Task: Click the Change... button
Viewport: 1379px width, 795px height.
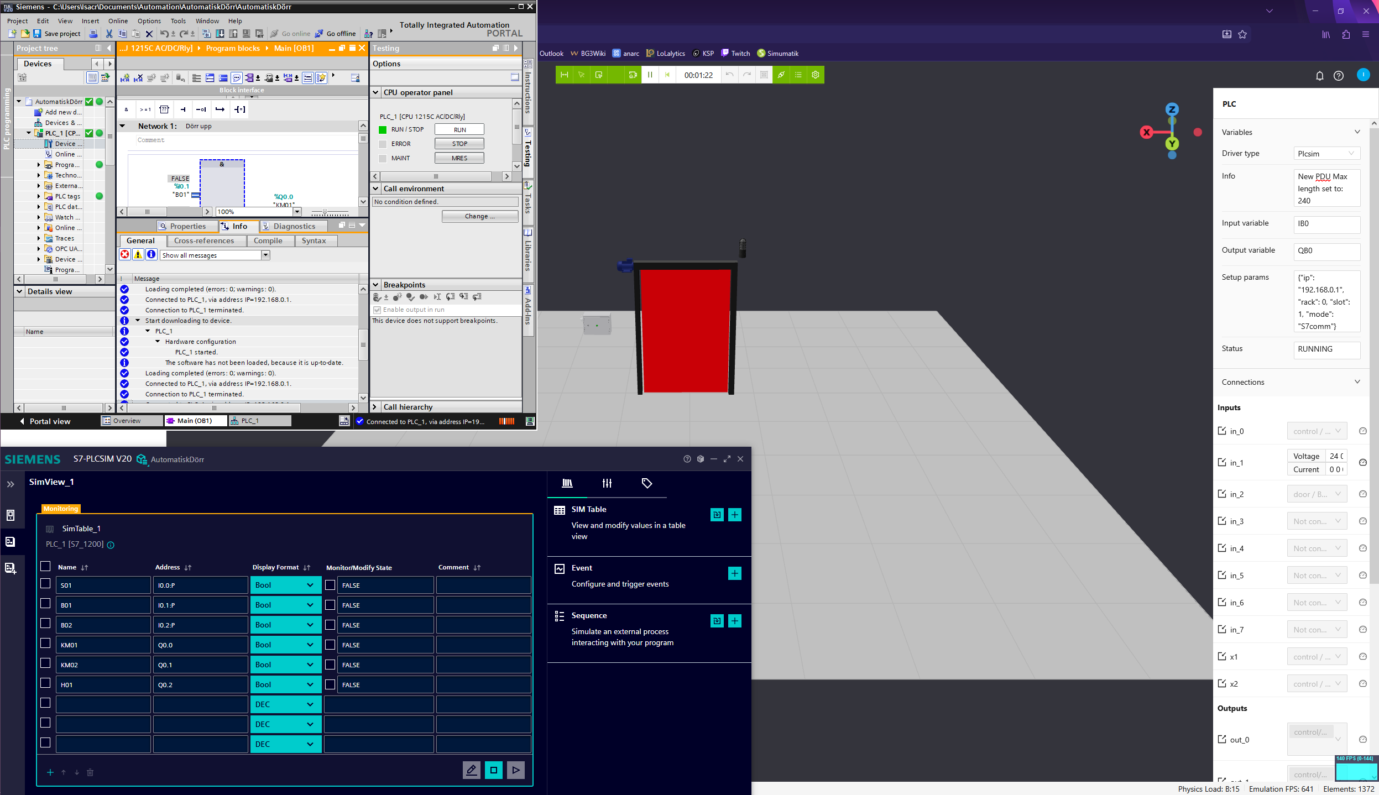Action: [x=479, y=216]
